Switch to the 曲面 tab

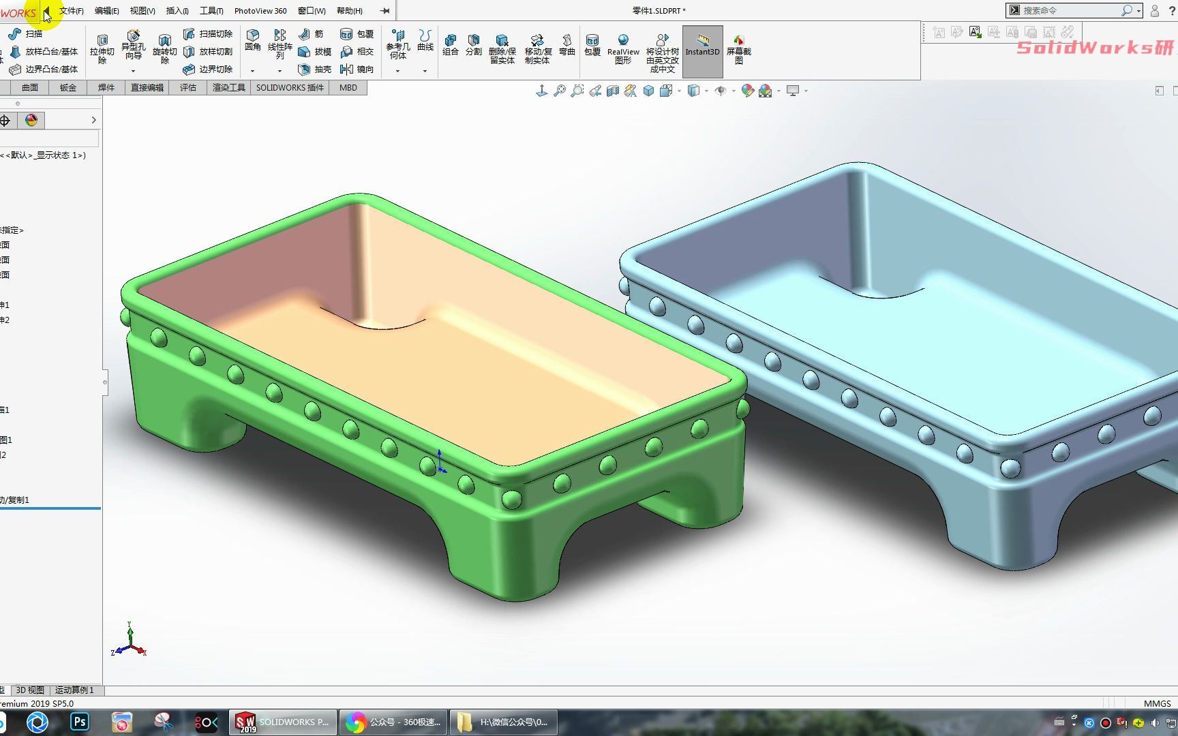(x=29, y=87)
